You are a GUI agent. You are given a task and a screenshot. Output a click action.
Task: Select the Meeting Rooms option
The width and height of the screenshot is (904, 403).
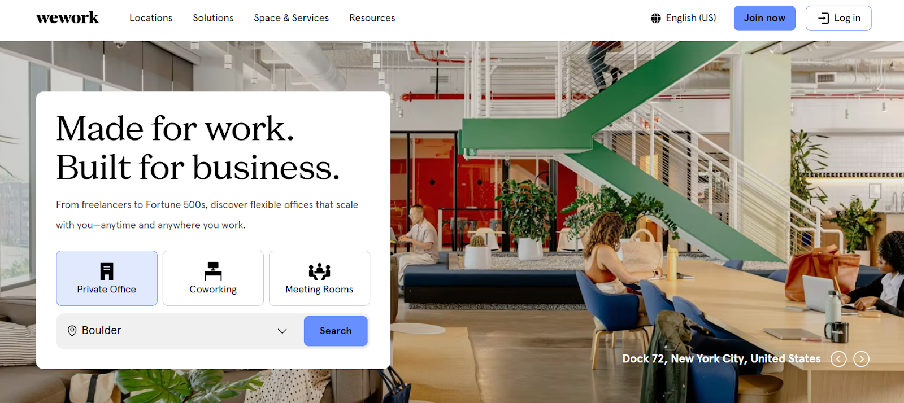(x=319, y=278)
